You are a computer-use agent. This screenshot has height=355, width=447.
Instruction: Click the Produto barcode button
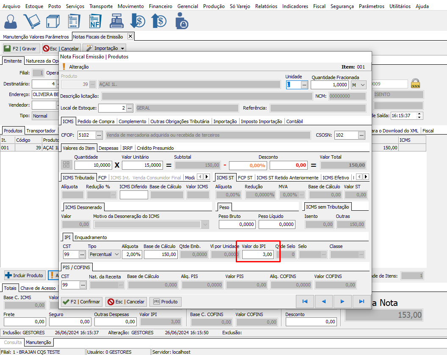point(166,302)
